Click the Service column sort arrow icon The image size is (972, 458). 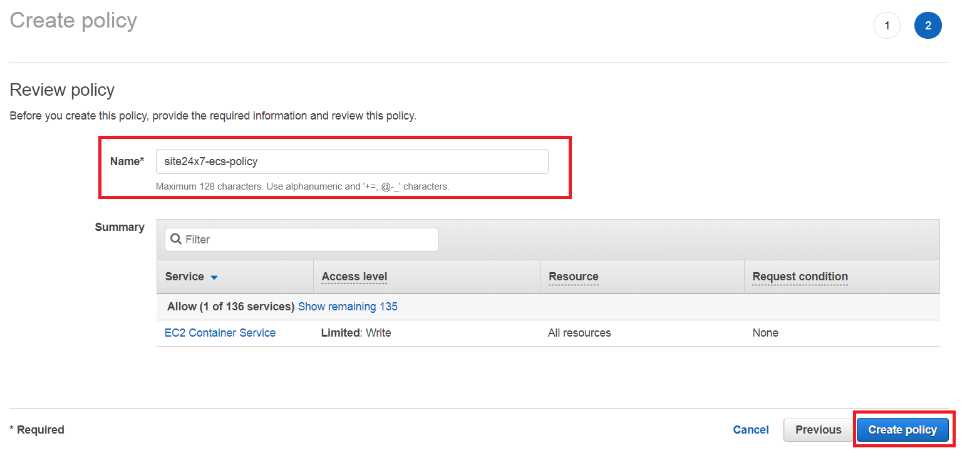(213, 277)
